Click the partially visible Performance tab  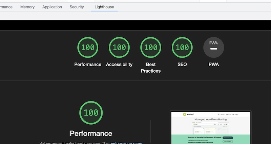[6, 7]
